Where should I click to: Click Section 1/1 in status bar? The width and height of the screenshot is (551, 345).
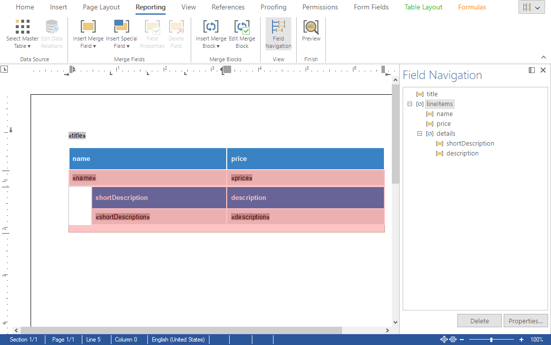pyautogui.click(x=23, y=340)
